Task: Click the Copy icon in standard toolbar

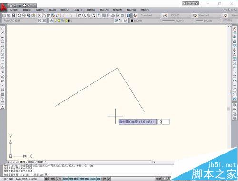Action: (44, 15)
